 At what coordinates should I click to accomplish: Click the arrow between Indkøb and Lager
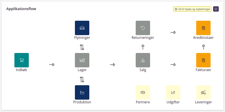tap(52, 65)
